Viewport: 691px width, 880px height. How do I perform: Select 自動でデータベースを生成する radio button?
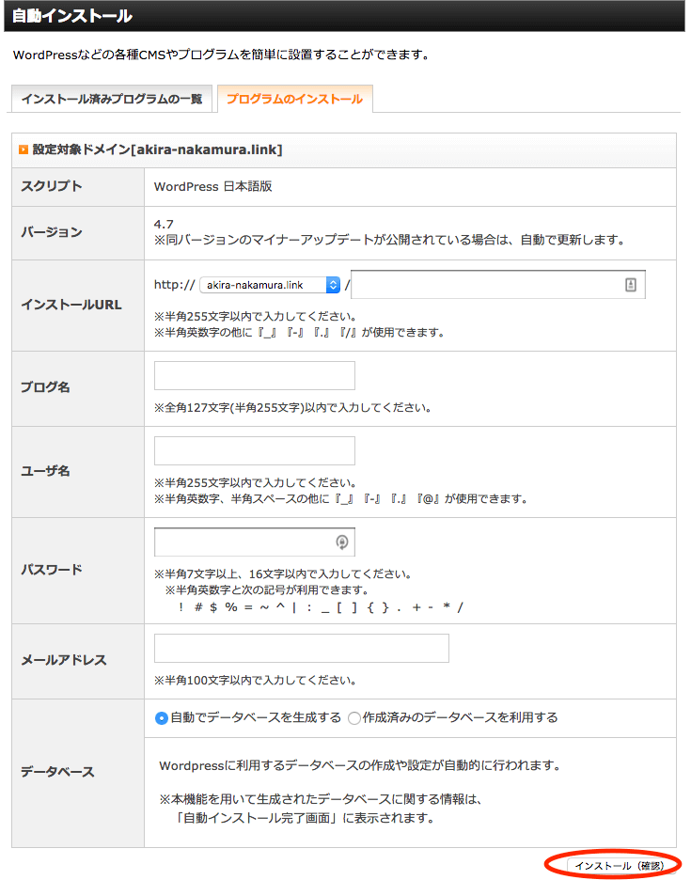pyautogui.click(x=162, y=718)
